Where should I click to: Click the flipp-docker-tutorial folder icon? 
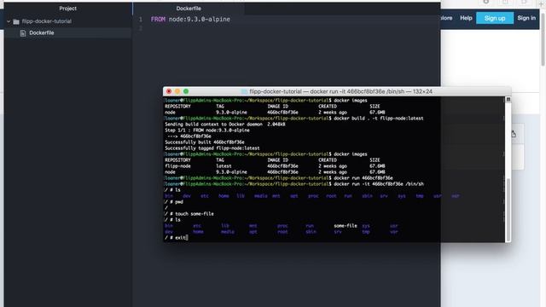tap(16, 21)
